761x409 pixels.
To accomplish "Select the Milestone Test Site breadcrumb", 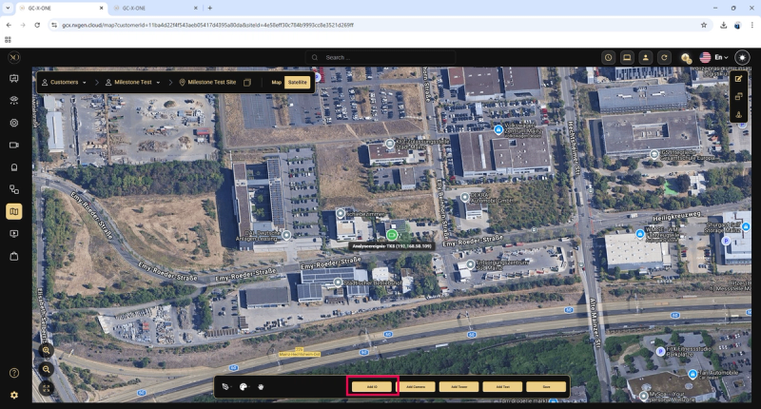I will (x=207, y=83).
